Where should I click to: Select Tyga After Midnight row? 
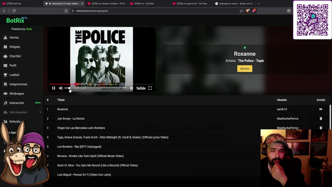pyautogui.click(x=113, y=137)
